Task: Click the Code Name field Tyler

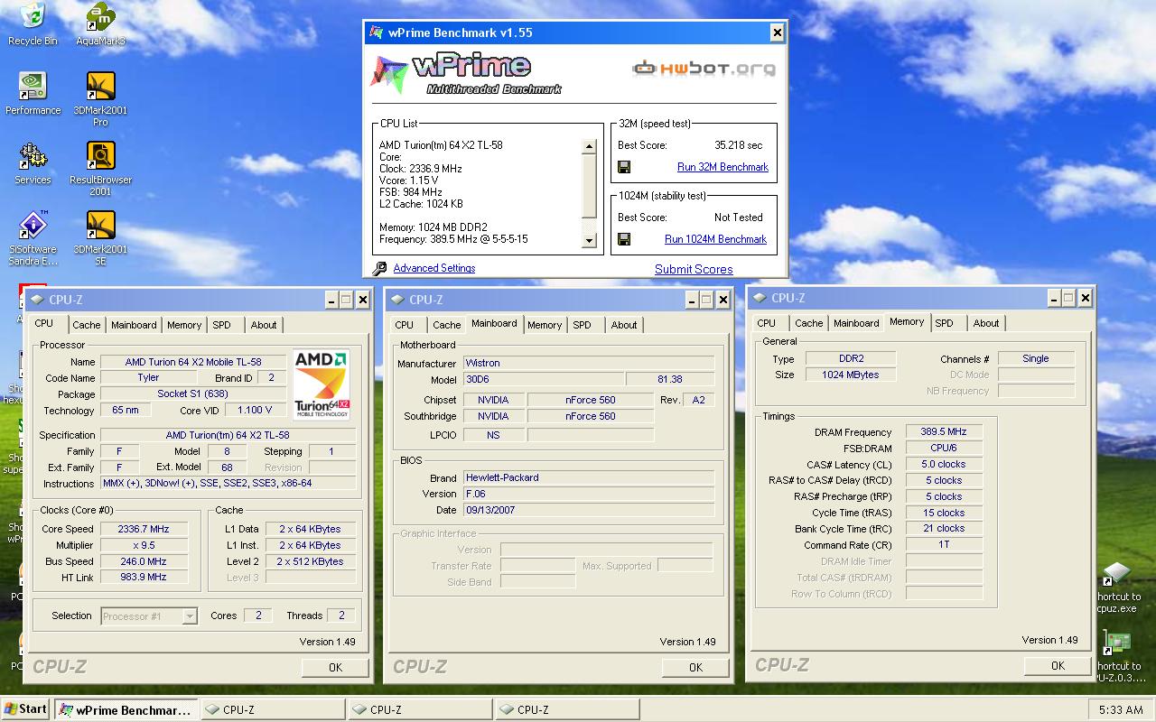Action: click(x=148, y=378)
